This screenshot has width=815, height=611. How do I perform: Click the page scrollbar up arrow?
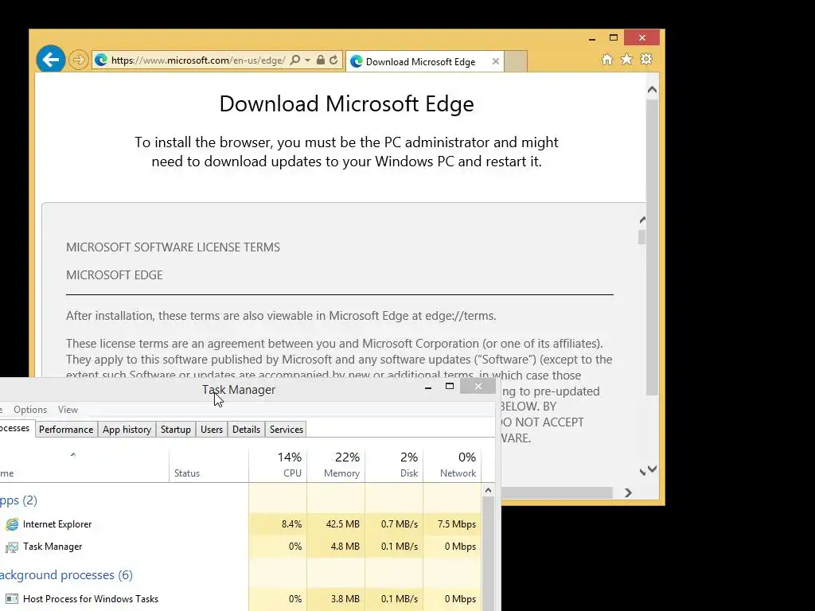coord(653,90)
